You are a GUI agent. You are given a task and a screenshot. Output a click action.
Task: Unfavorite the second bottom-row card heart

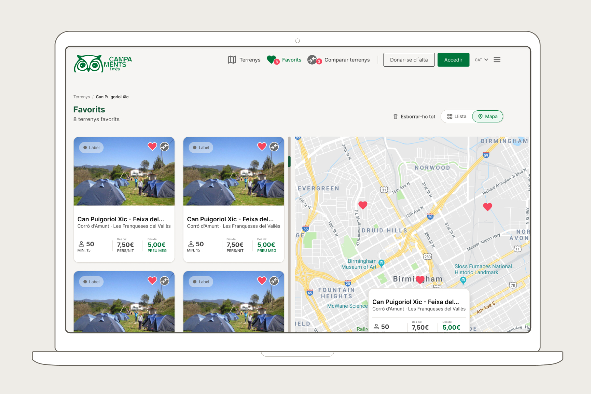262,280
